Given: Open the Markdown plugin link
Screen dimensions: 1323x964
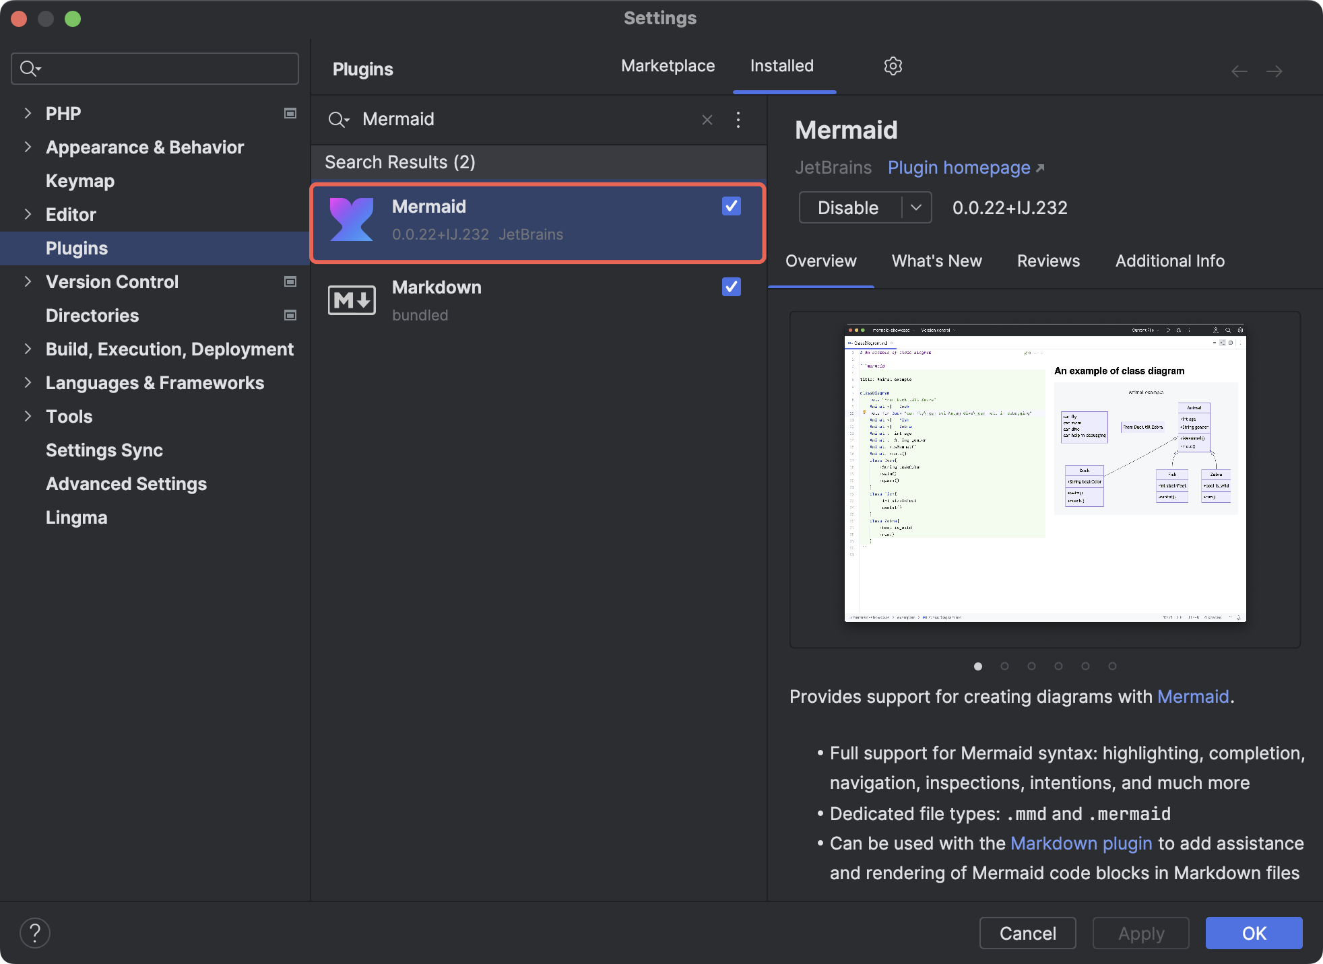Looking at the screenshot, I should [x=1081, y=843].
